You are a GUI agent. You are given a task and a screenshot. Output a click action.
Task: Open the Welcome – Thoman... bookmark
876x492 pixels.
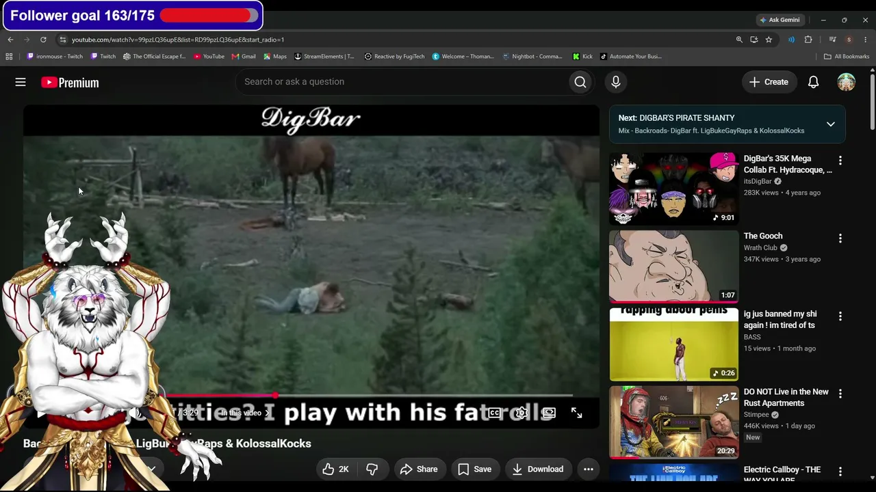(x=463, y=57)
